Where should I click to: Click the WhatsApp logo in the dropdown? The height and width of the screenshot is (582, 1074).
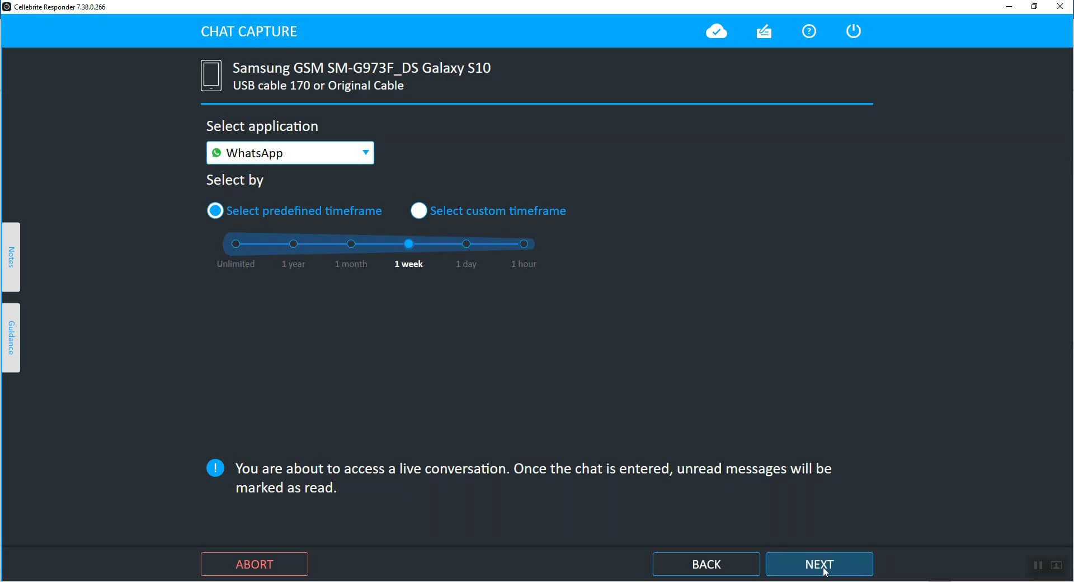pos(216,153)
